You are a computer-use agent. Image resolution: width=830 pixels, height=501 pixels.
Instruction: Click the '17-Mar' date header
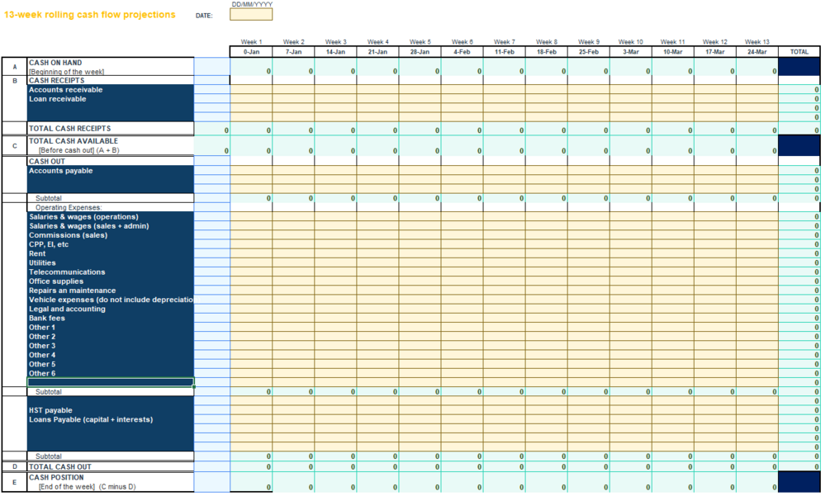pos(715,52)
